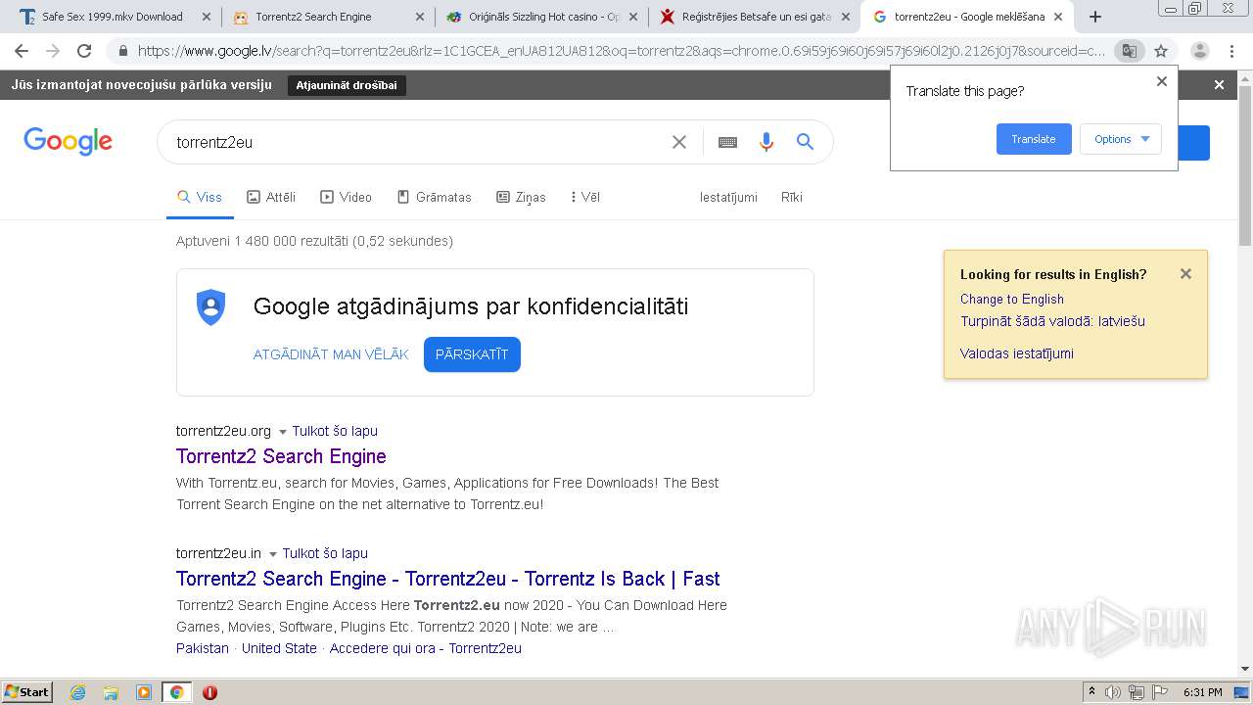Open the Windows Start menu
The height and width of the screenshot is (705, 1253).
point(27,692)
